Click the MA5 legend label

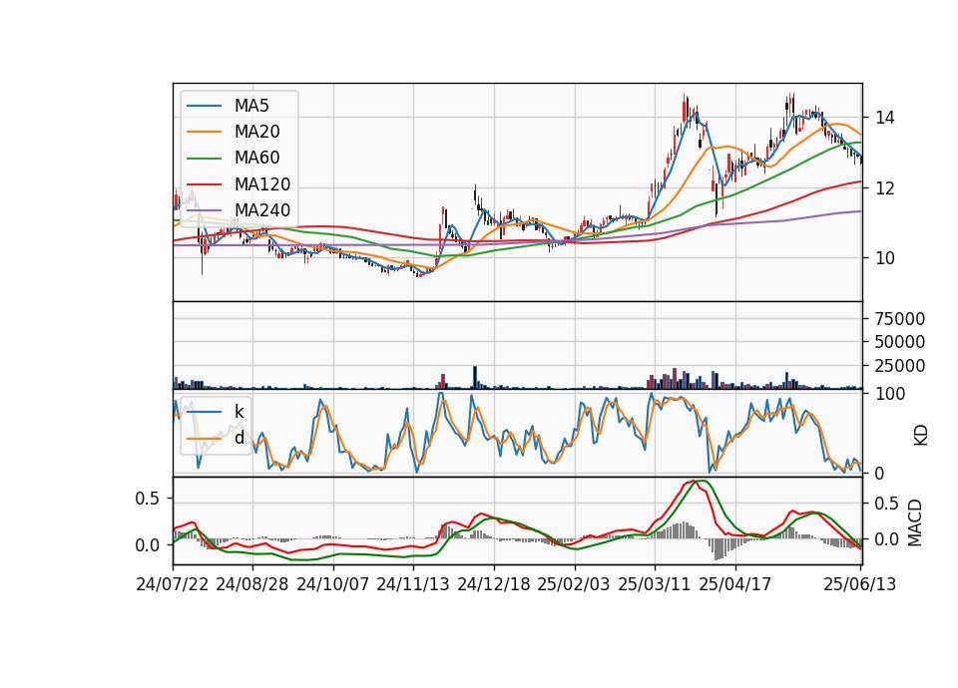[251, 106]
